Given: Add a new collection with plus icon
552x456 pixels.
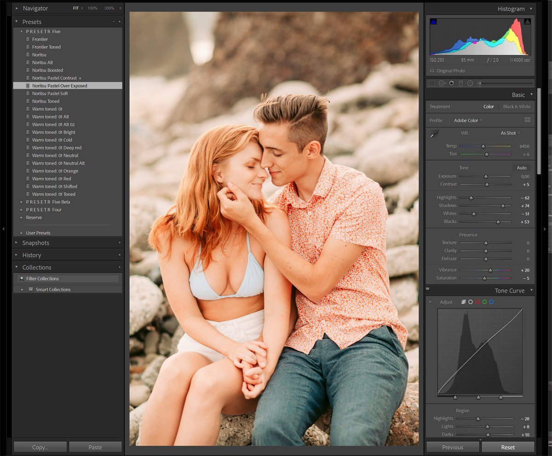Looking at the screenshot, I should point(120,267).
